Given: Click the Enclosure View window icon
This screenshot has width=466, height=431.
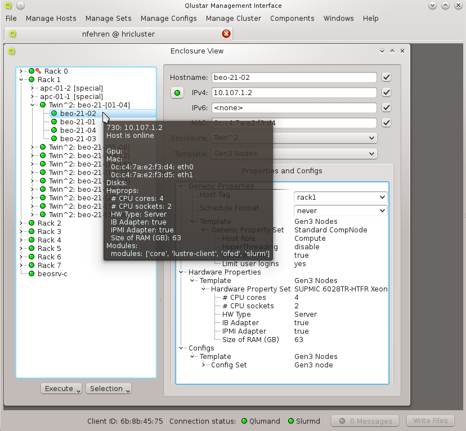Looking at the screenshot, I should (x=11, y=51).
